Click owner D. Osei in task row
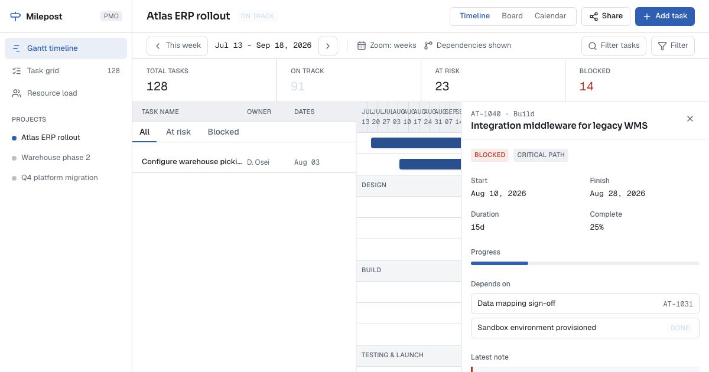The image size is (709, 372). [x=258, y=162]
